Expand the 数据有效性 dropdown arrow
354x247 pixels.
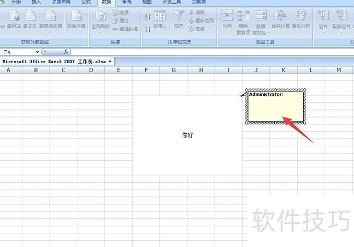[x=269, y=33]
